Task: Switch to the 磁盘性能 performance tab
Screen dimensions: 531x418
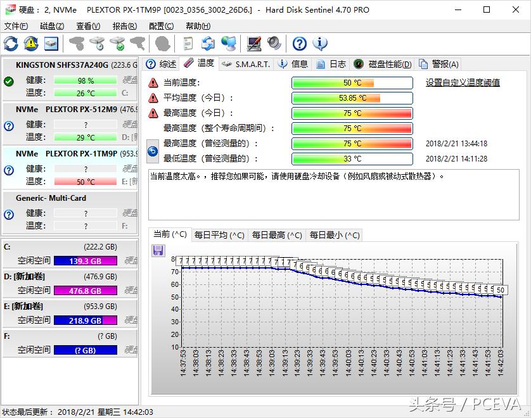Action: point(390,63)
